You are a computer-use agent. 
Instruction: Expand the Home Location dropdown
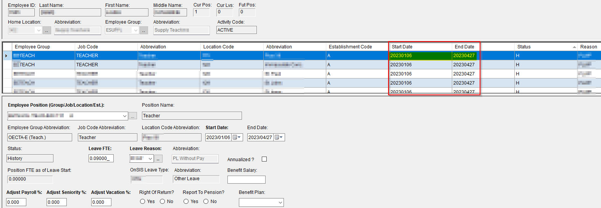tap(39, 30)
